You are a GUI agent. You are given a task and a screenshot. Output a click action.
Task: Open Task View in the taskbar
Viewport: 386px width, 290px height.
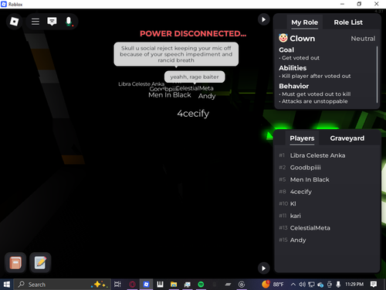117,285
